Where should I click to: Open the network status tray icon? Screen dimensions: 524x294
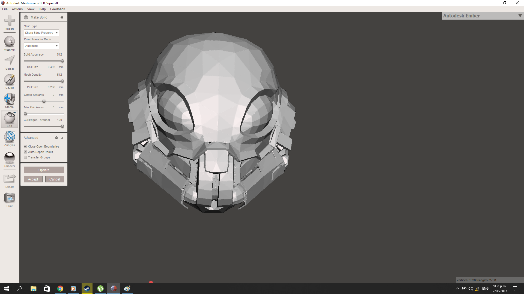click(x=477, y=289)
